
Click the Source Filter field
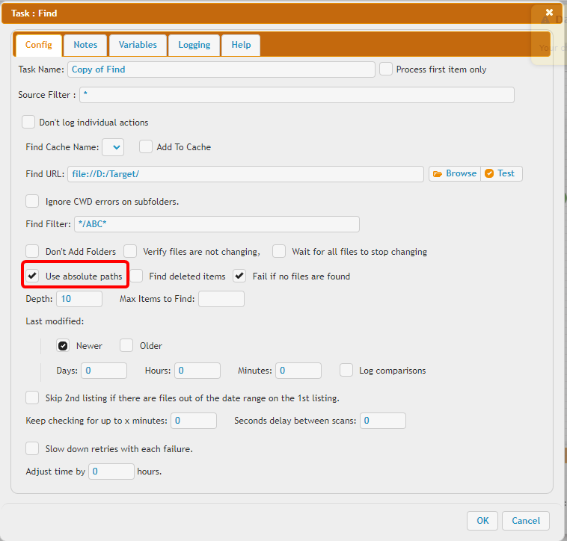tap(297, 95)
